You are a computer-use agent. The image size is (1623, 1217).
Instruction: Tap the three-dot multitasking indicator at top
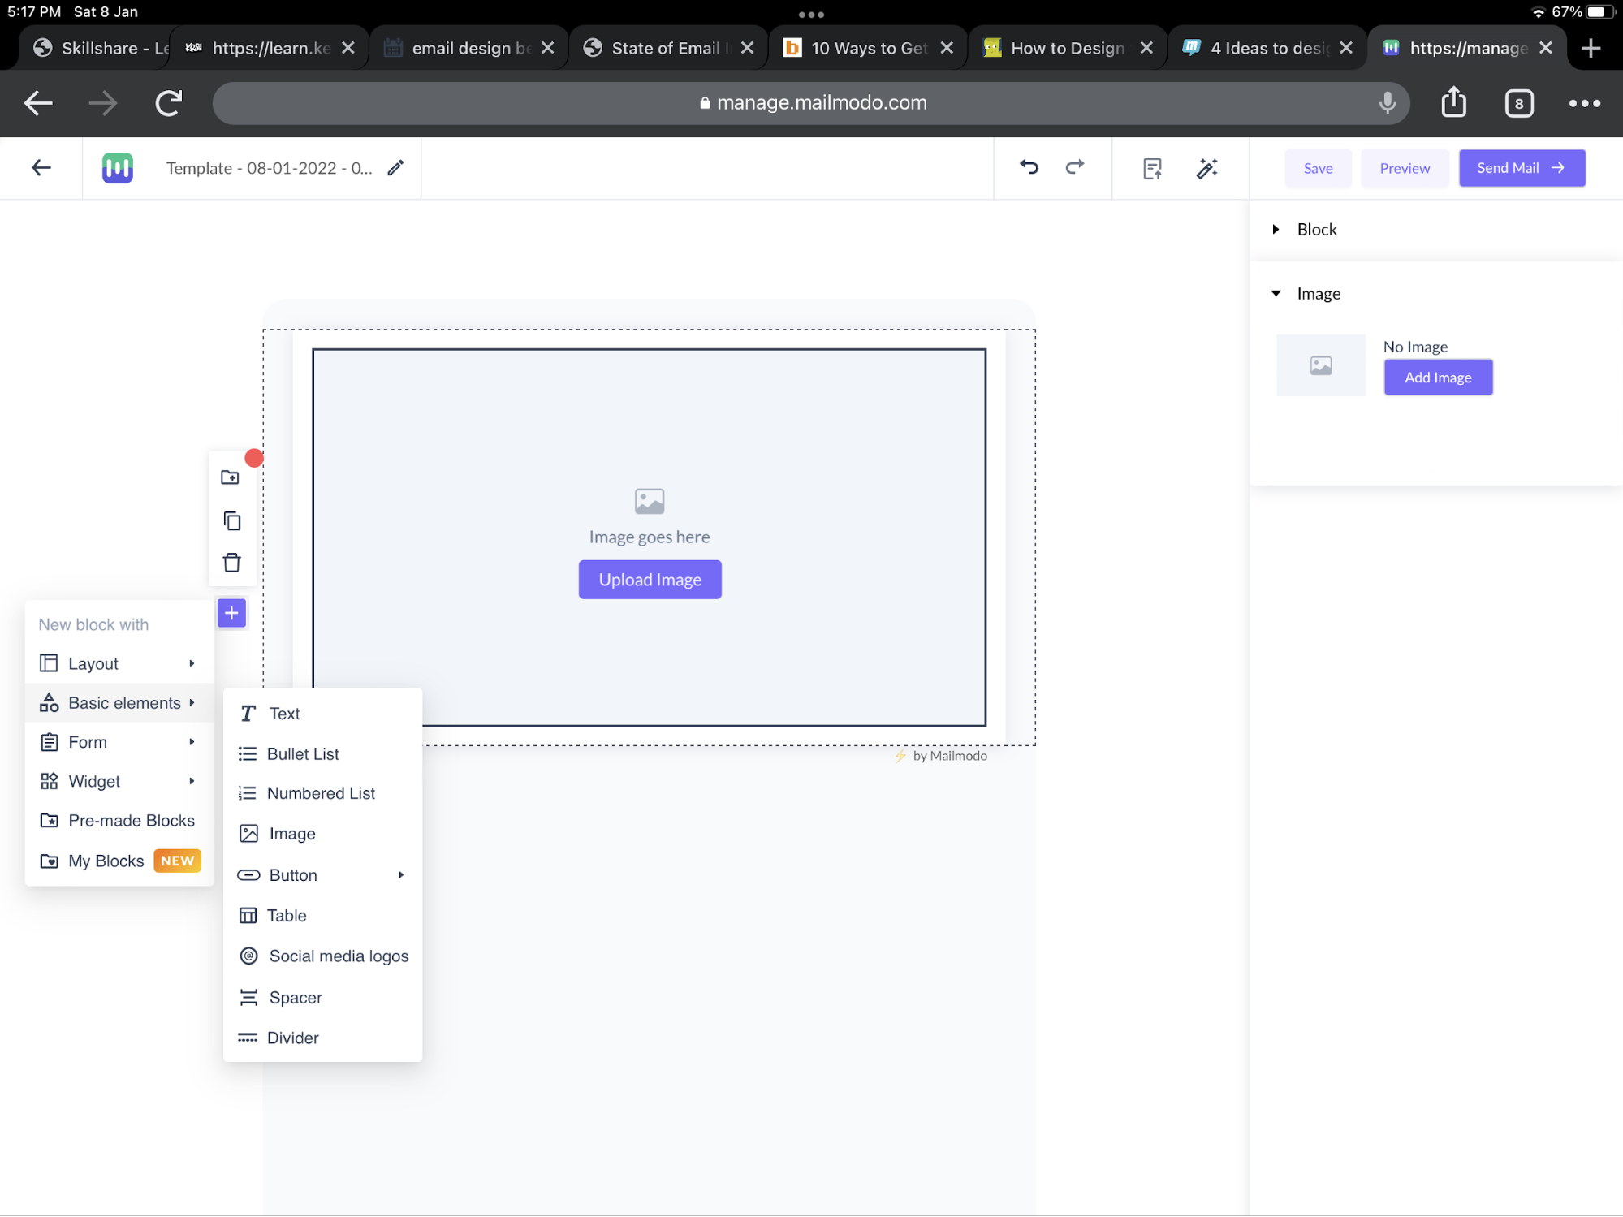[x=811, y=15]
